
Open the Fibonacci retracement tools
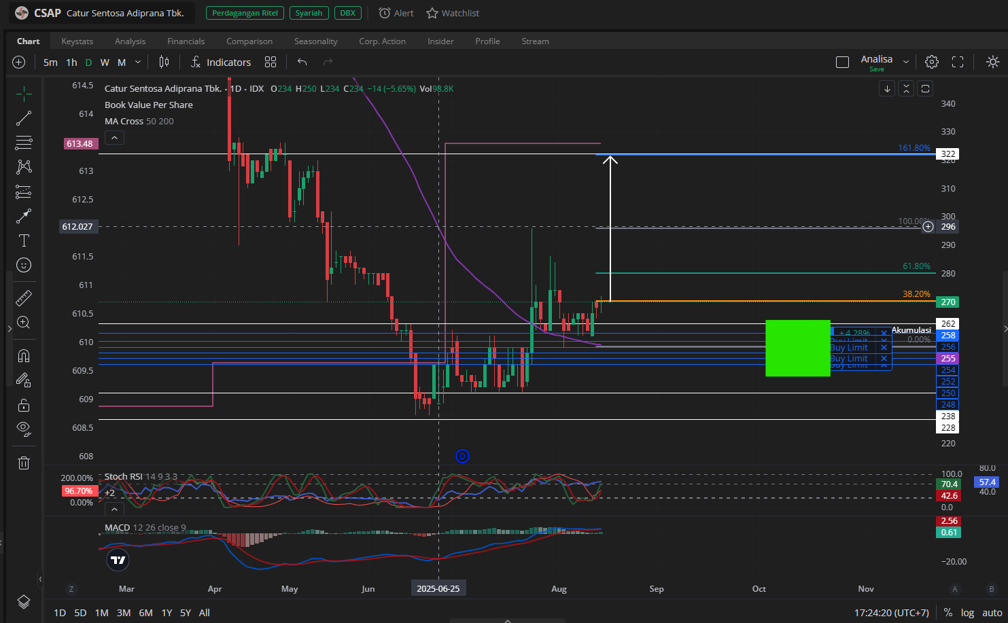tap(24, 143)
